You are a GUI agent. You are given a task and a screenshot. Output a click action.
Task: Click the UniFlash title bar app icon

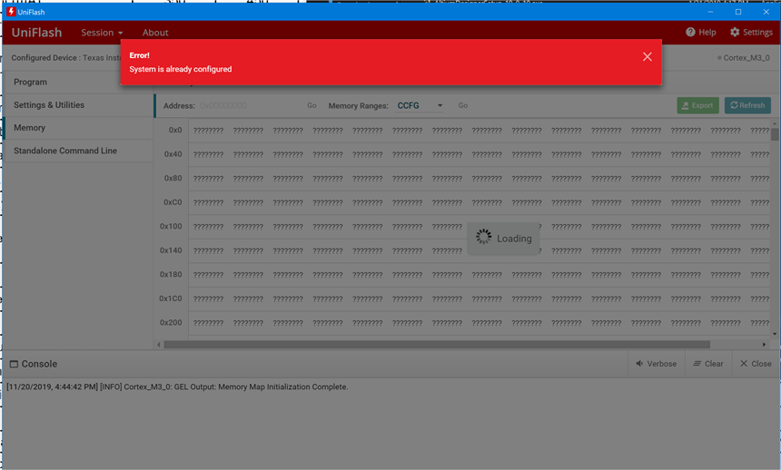(11, 12)
